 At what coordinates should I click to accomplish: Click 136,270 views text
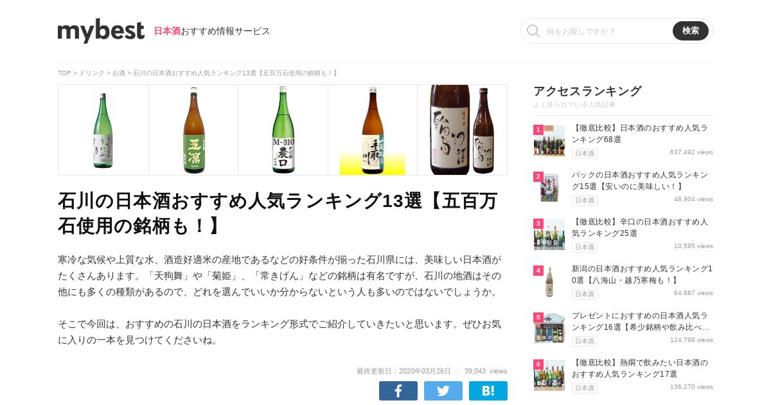pos(691,387)
